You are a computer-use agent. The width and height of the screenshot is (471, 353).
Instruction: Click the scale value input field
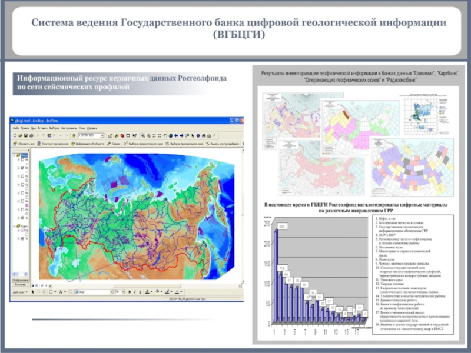pos(89,136)
